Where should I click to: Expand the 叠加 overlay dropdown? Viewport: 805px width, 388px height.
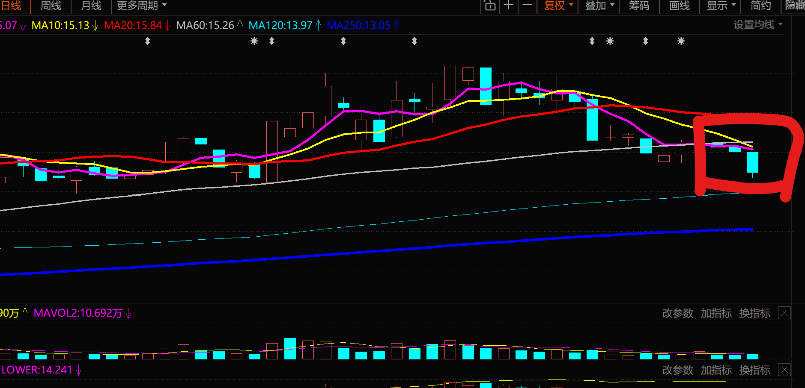(x=599, y=6)
